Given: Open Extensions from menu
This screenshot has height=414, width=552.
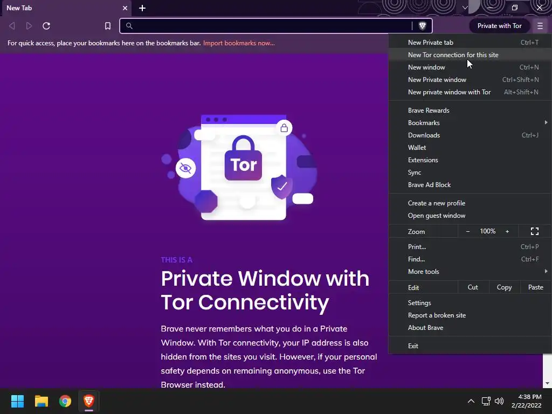Looking at the screenshot, I should 470,160.
